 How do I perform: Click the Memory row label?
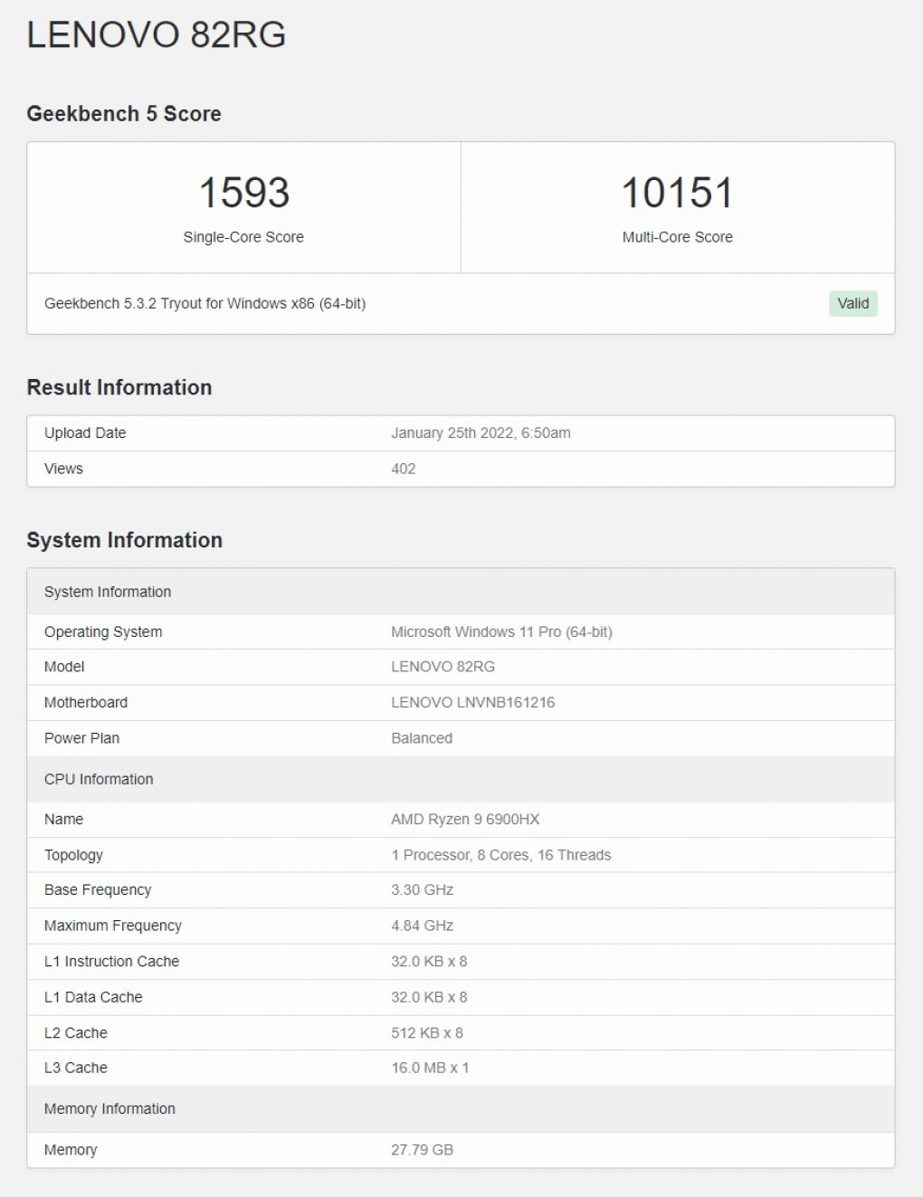[71, 1150]
